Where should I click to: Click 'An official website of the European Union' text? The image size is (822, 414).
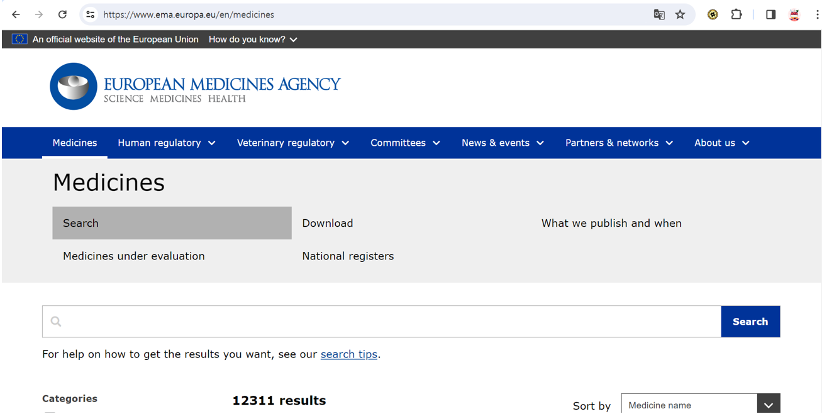(x=115, y=39)
